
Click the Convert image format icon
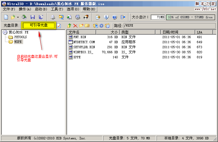[69, 17]
